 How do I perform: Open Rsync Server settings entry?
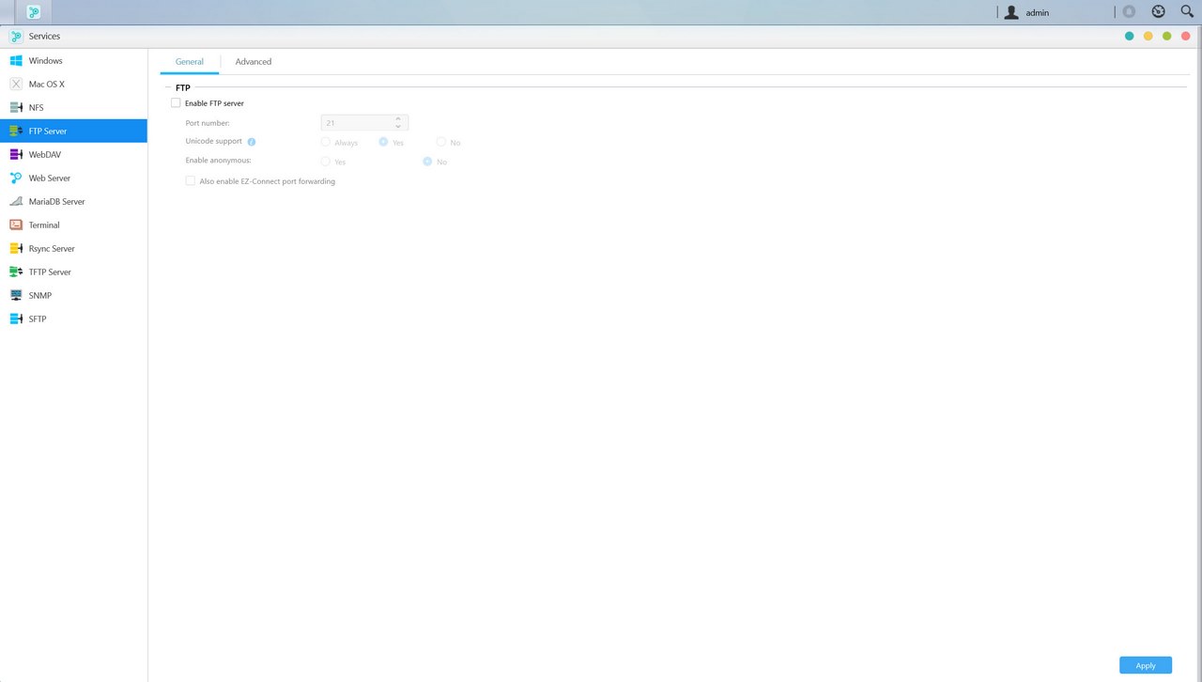coord(73,248)
